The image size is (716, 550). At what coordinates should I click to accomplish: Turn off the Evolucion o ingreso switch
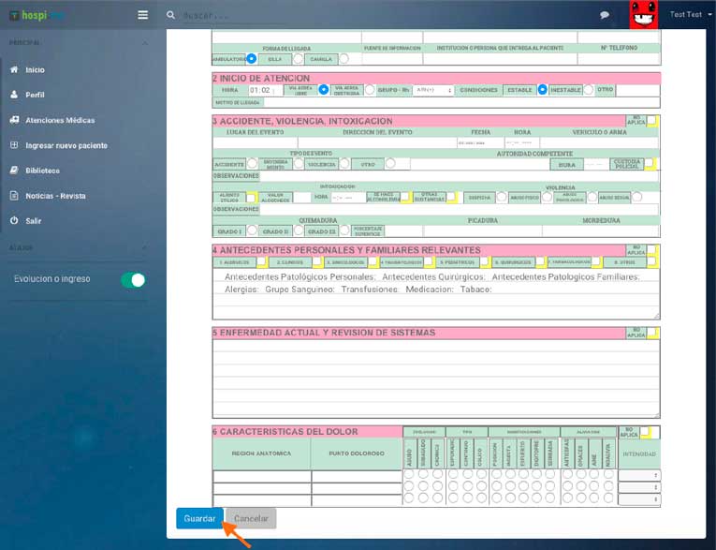pos(133,279)
